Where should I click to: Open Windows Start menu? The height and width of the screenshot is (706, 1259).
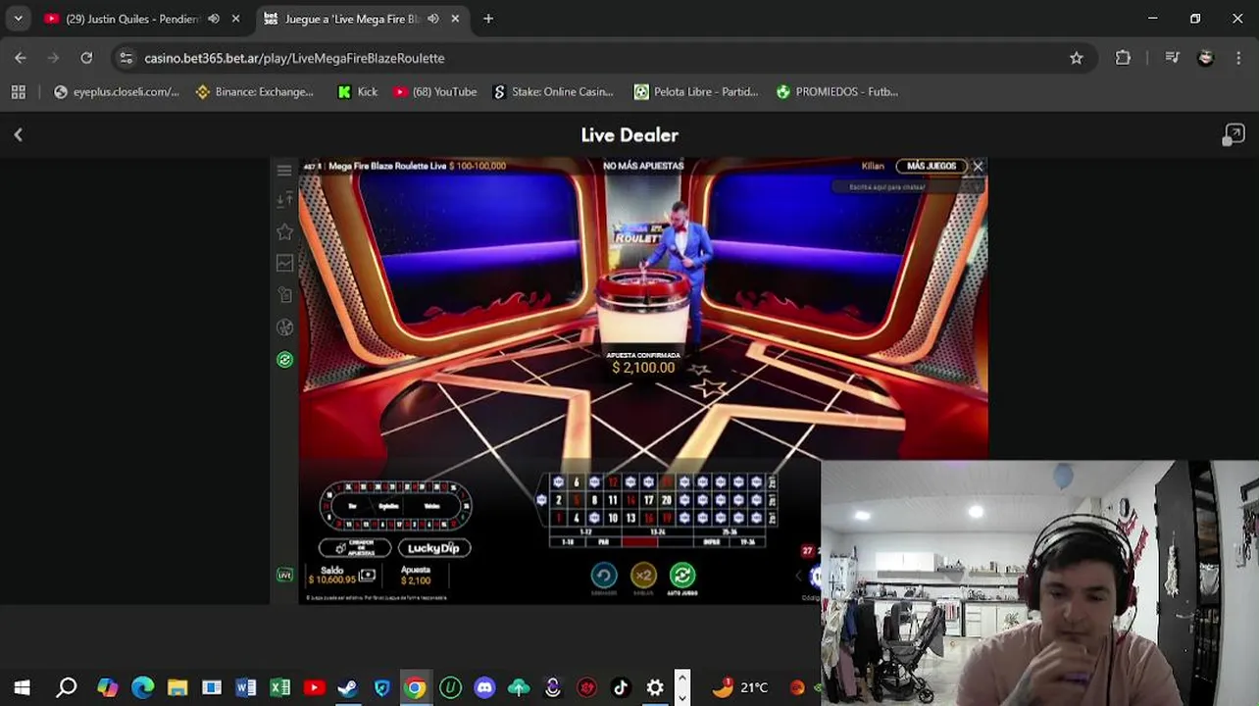click(x=22, y=687)
